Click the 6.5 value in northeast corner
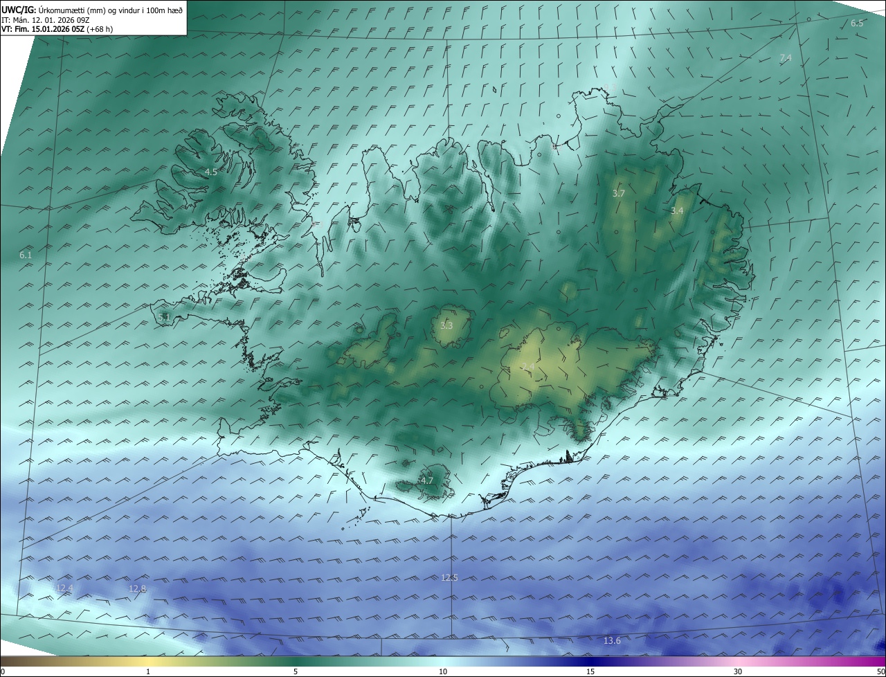The height and width of the screenshot is (677, 886). (857, 24)
